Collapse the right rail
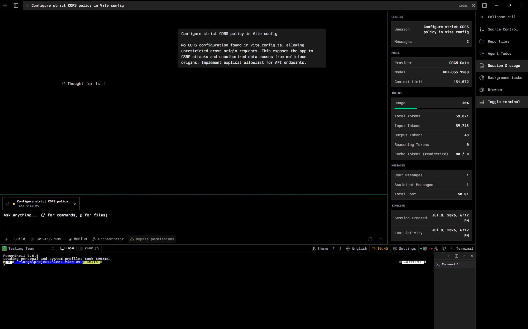528x329 pixels. click(502, 17)
